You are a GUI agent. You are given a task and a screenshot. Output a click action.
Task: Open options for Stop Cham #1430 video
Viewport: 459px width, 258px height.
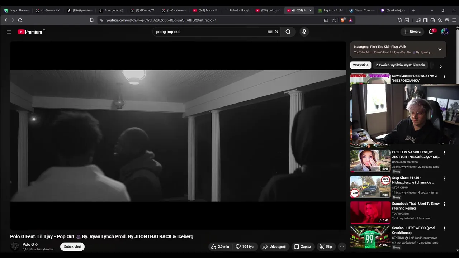444,178
